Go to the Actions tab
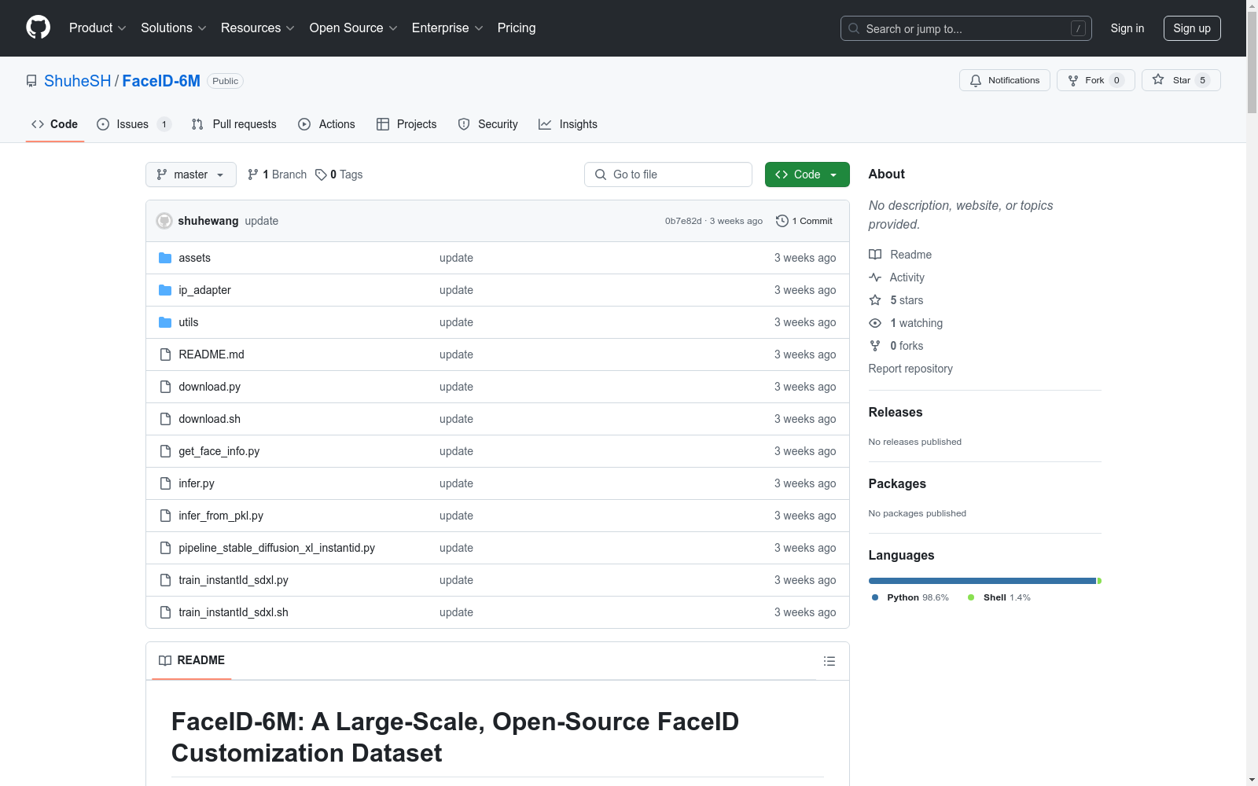This screenshot has width=1258, height=786. pos(326,124)
